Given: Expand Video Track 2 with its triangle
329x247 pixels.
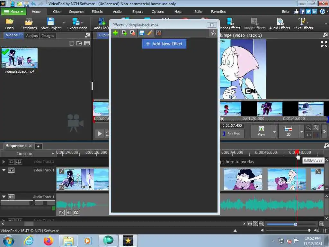Looking at the screenshot, I should pyautogui.click(x=4, y=162).
